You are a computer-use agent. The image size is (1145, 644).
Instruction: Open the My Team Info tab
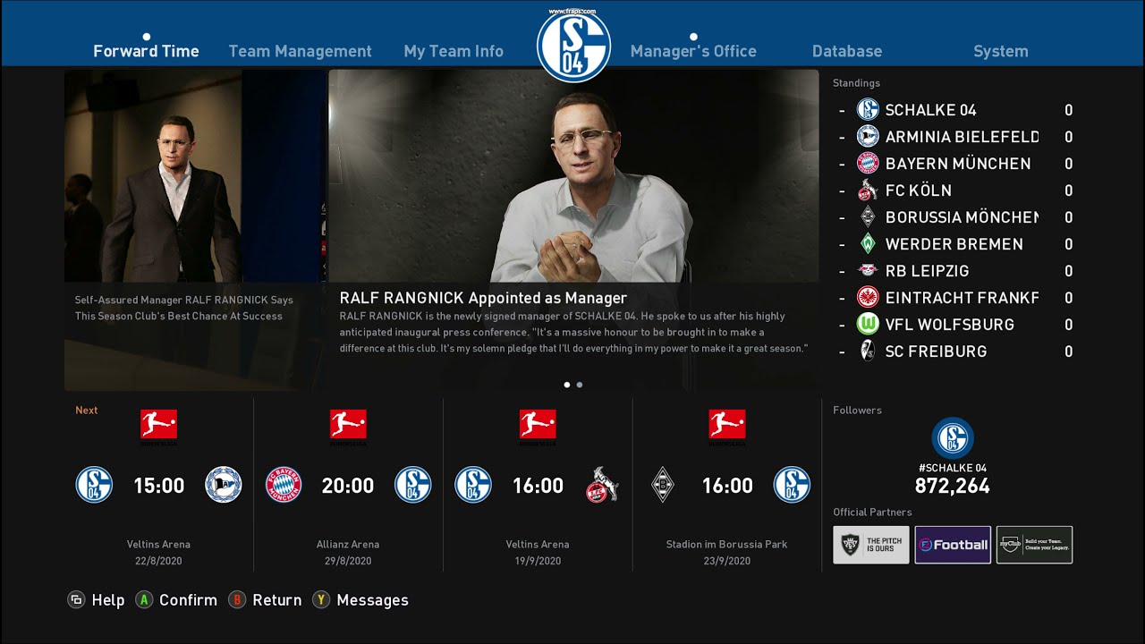[x=454, y=51]
